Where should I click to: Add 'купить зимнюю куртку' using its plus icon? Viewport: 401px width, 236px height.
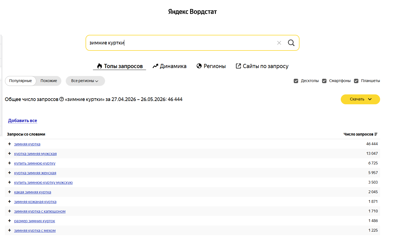pyautogui.click(x=9, y=163)
